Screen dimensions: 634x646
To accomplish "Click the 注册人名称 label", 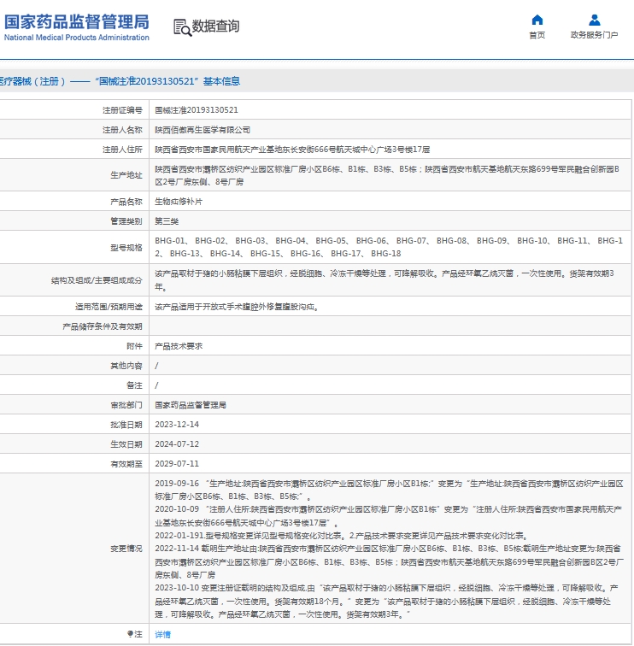I will point(122,130).
